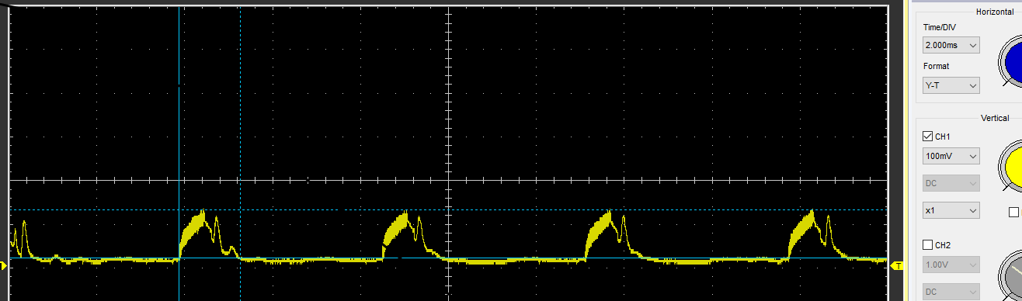The height and width of the screenshot is (301, 1022).
Task: Open the Format Y-T dropdown
Action: [x=951, y=85]
